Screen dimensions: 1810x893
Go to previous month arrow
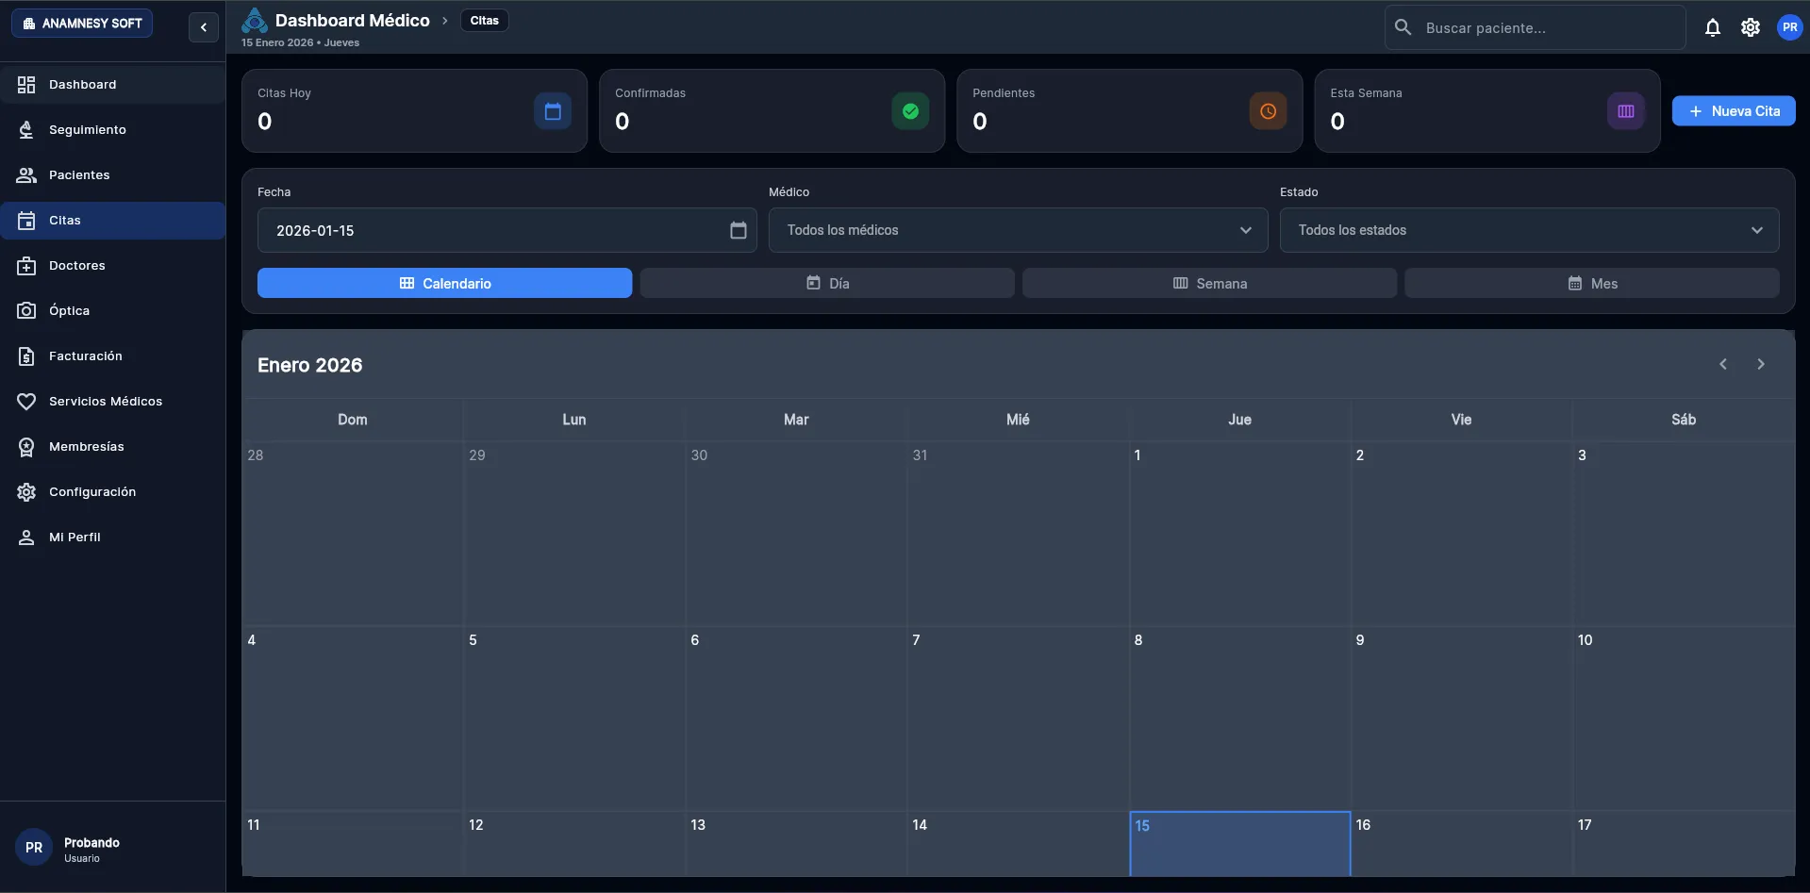coord(1722,364)
